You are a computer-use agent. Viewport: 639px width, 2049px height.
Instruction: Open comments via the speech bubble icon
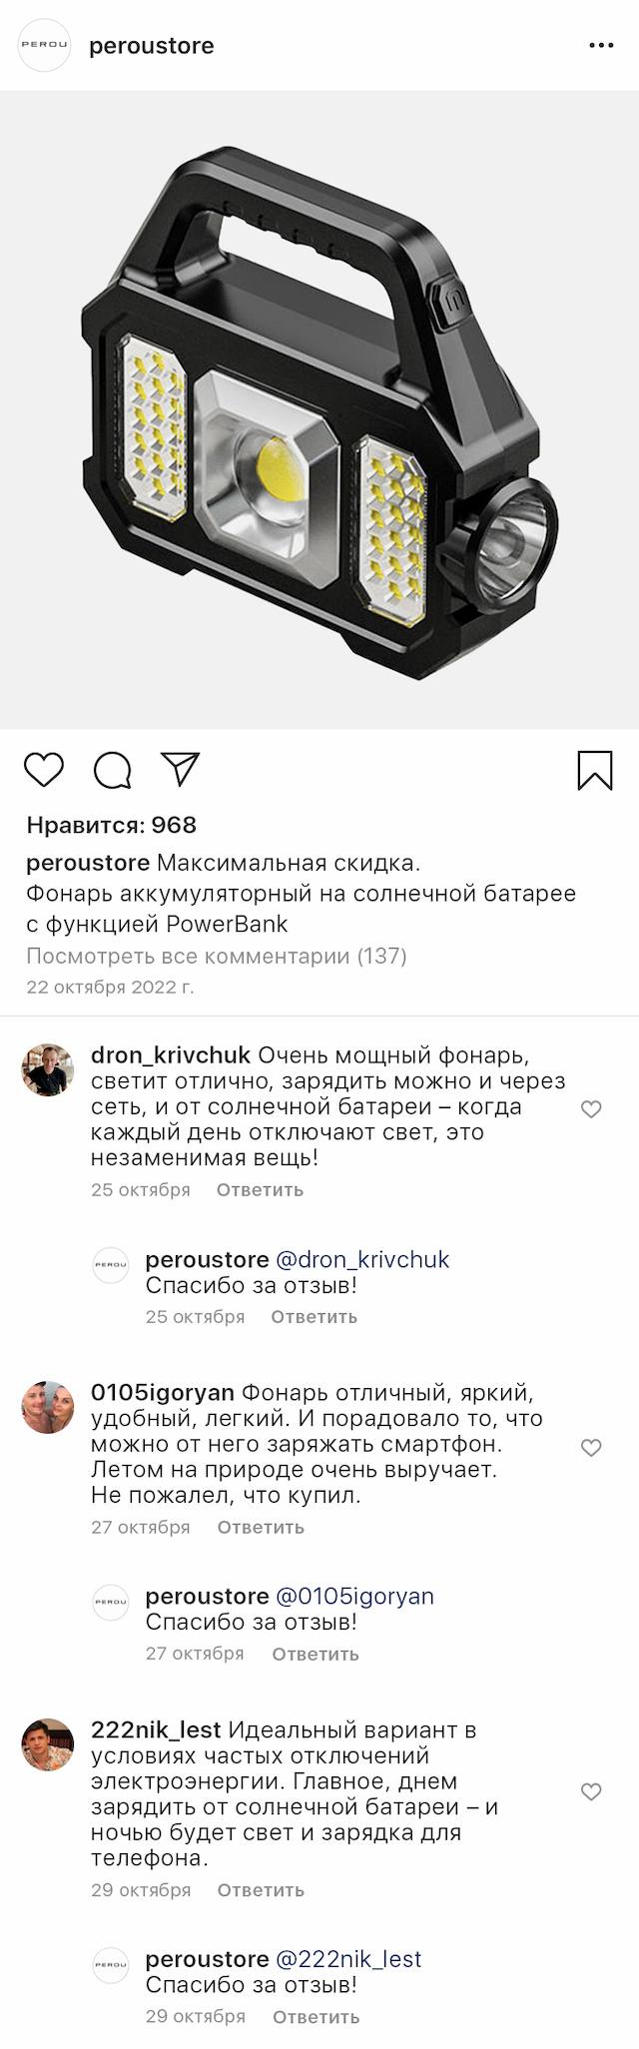click(113, 770)
